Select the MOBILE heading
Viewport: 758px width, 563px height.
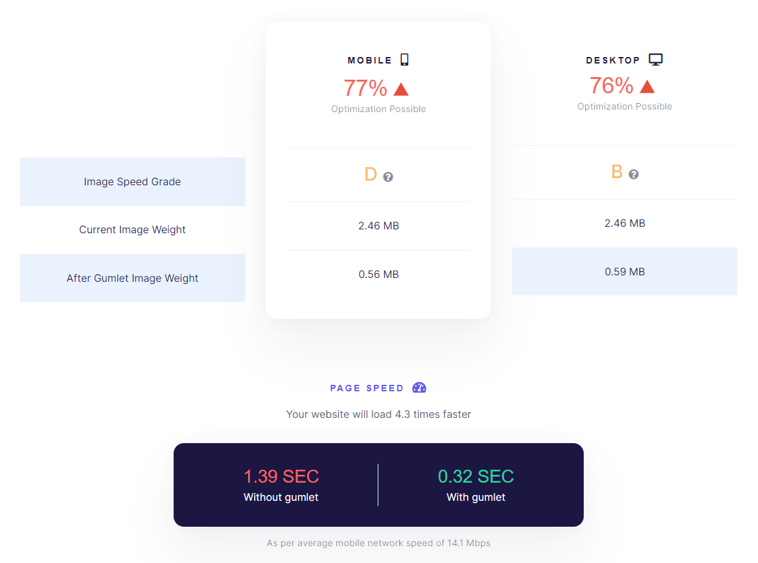coord(369,60)
